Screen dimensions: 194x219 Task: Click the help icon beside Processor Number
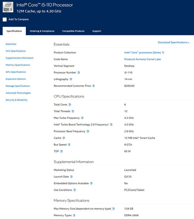[79, 72]
